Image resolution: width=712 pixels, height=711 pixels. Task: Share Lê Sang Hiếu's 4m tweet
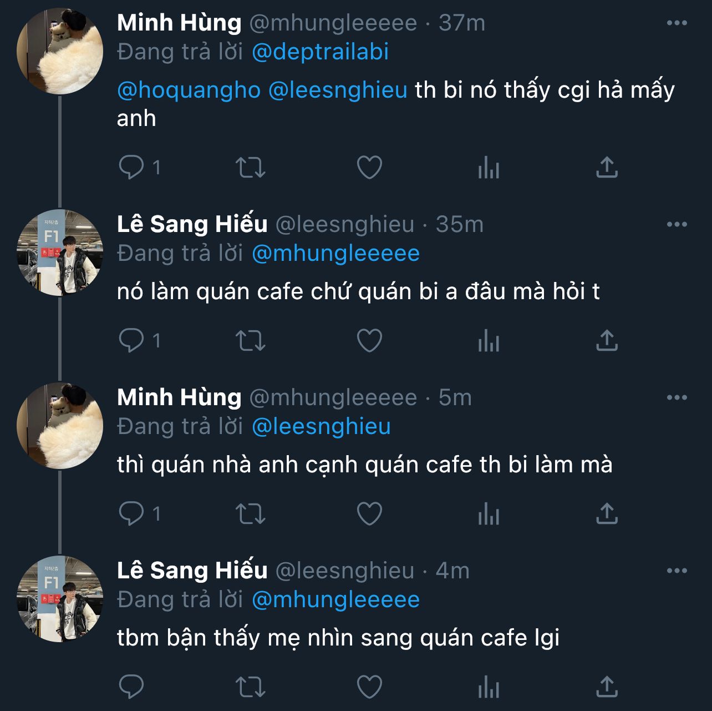[x=607, y=687]
